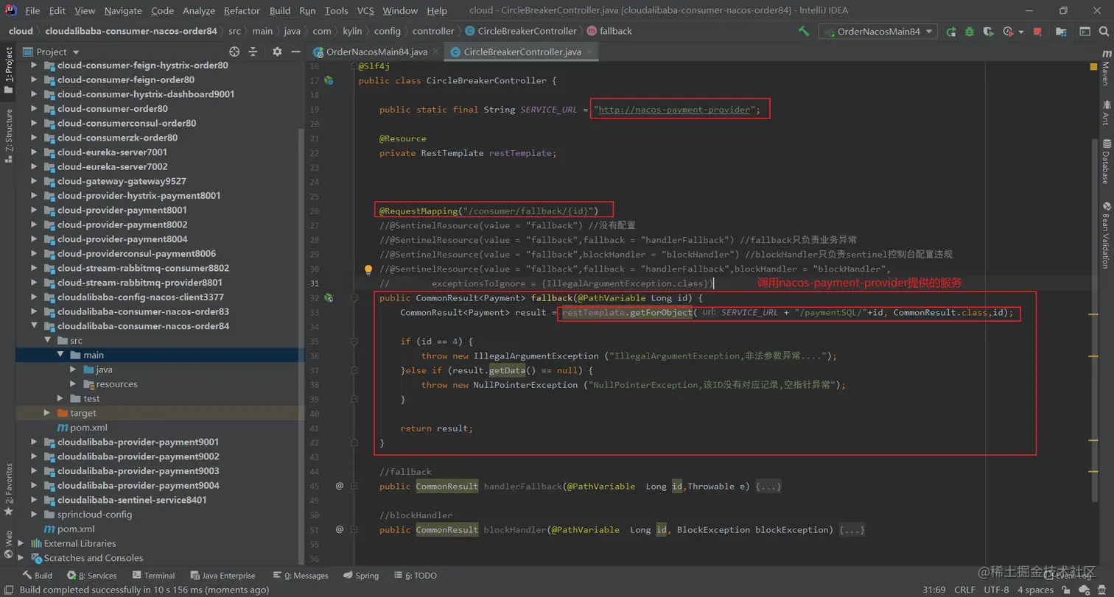
Task: Open the Terminal tool window
Action: click(153, 576)
